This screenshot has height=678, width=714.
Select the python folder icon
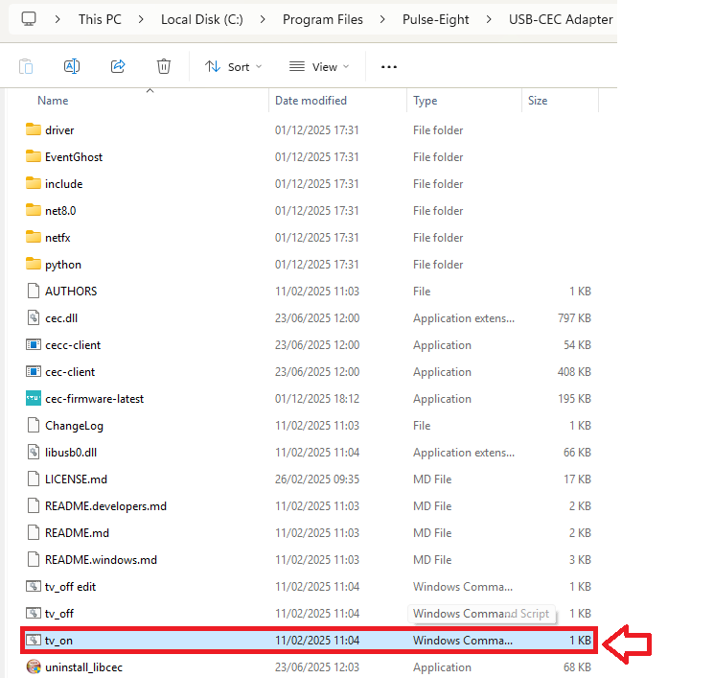pyautogui.click(x=34, y=265)
